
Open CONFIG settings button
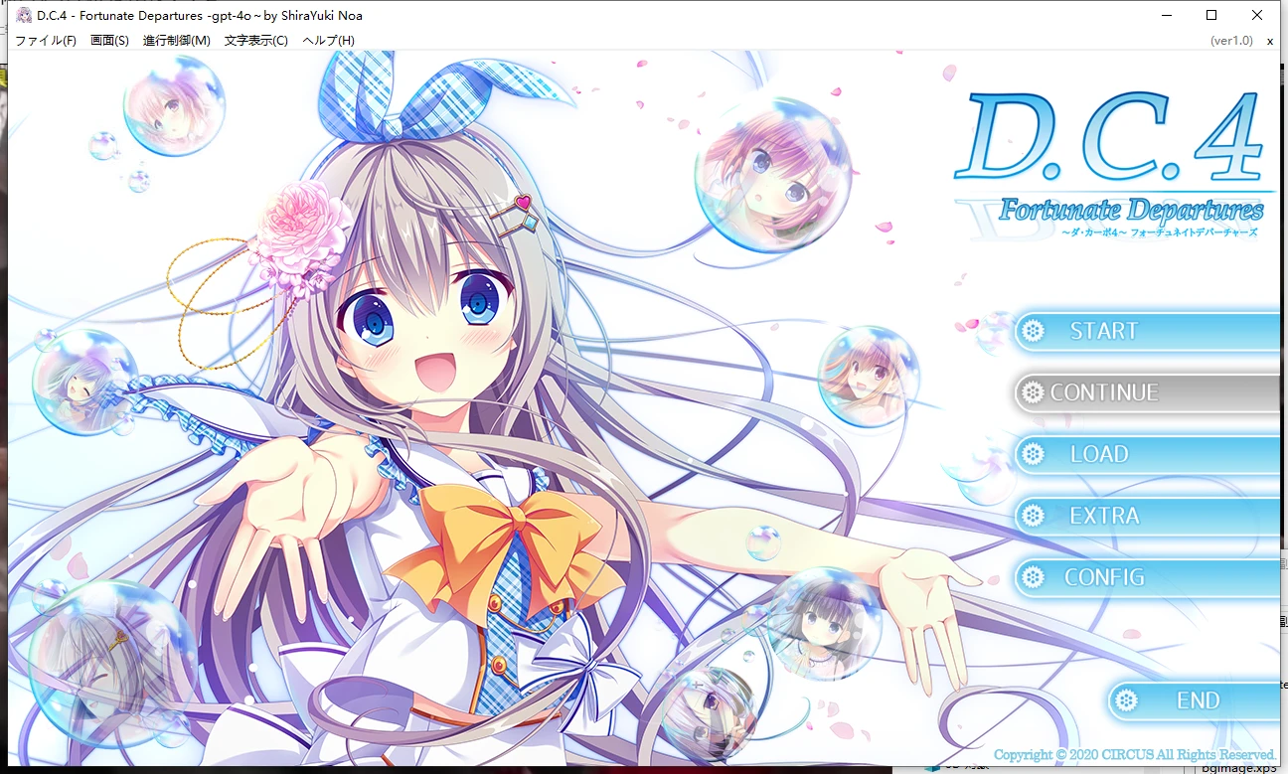click(1147, 577)
